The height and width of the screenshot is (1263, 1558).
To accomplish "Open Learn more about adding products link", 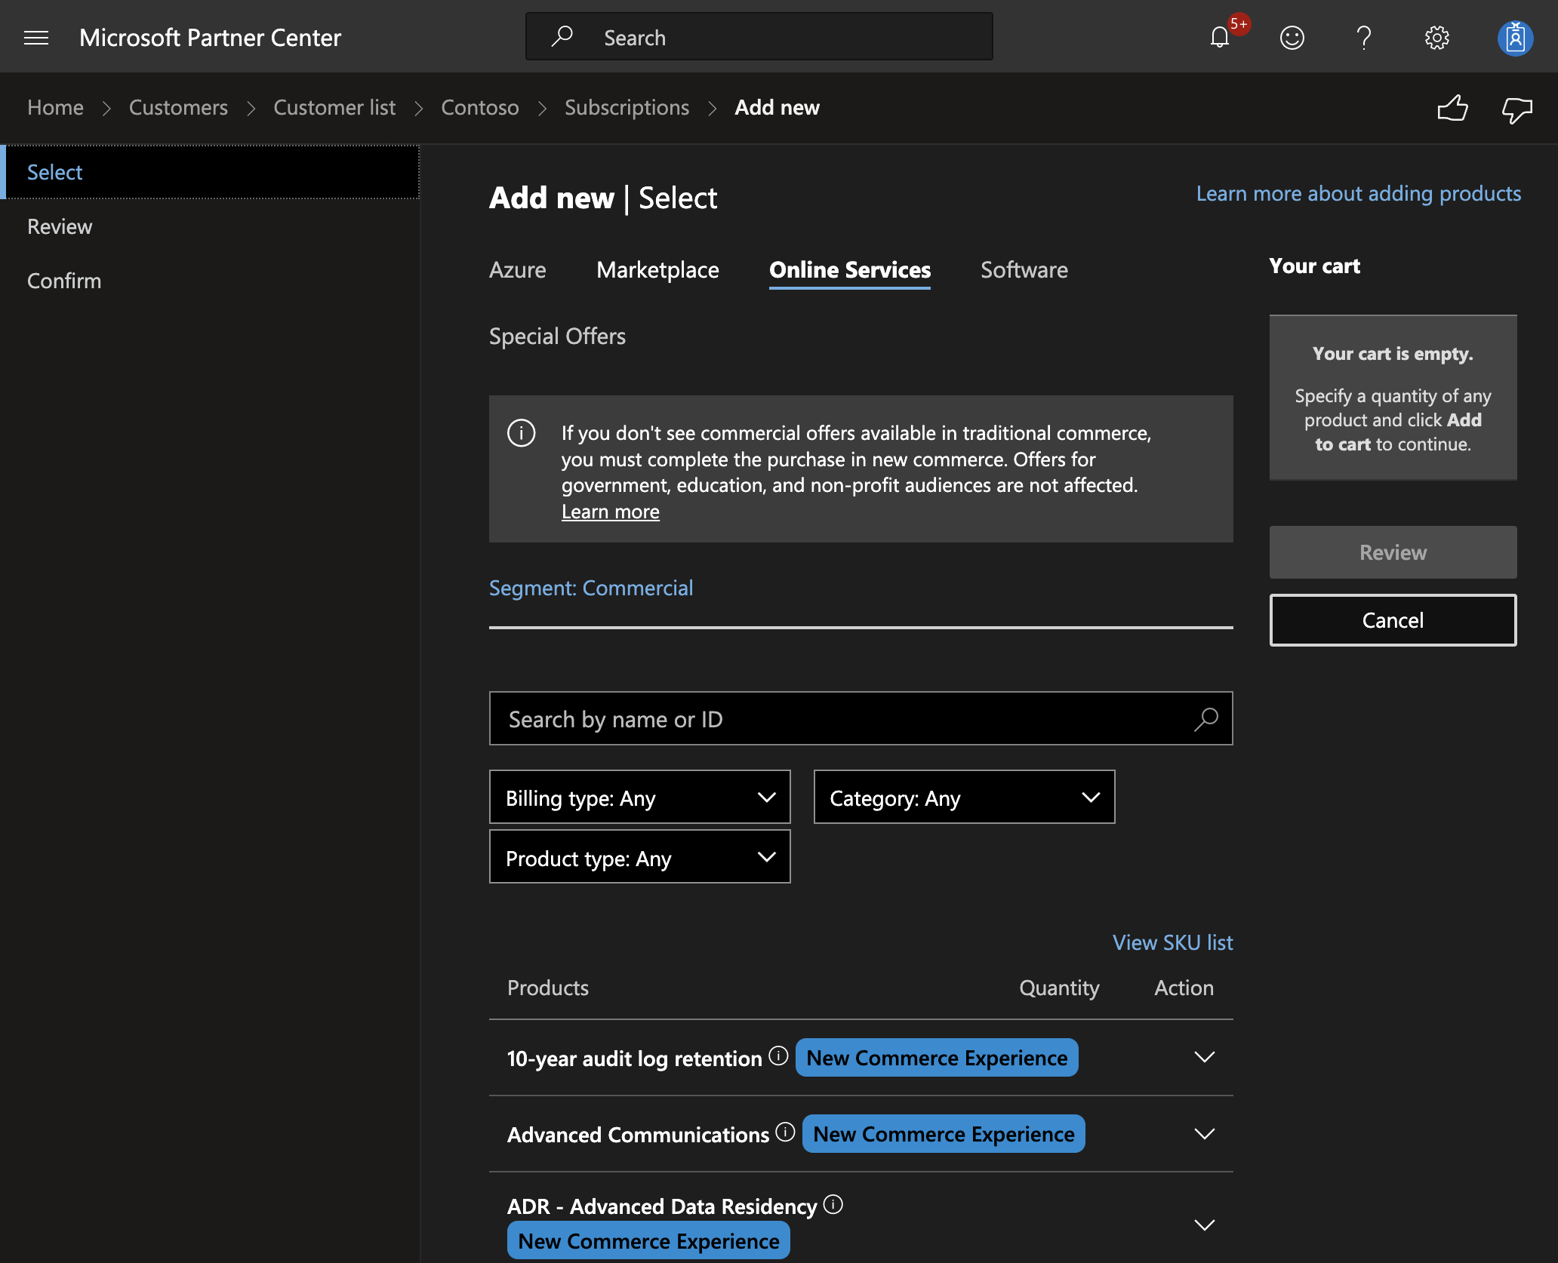I will (x=1359, y=194).
